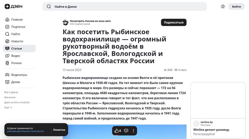The width and height of the screenshot is (249, 139).
Task: Open comments via the speech bubble icon
Action: [126, 131]
